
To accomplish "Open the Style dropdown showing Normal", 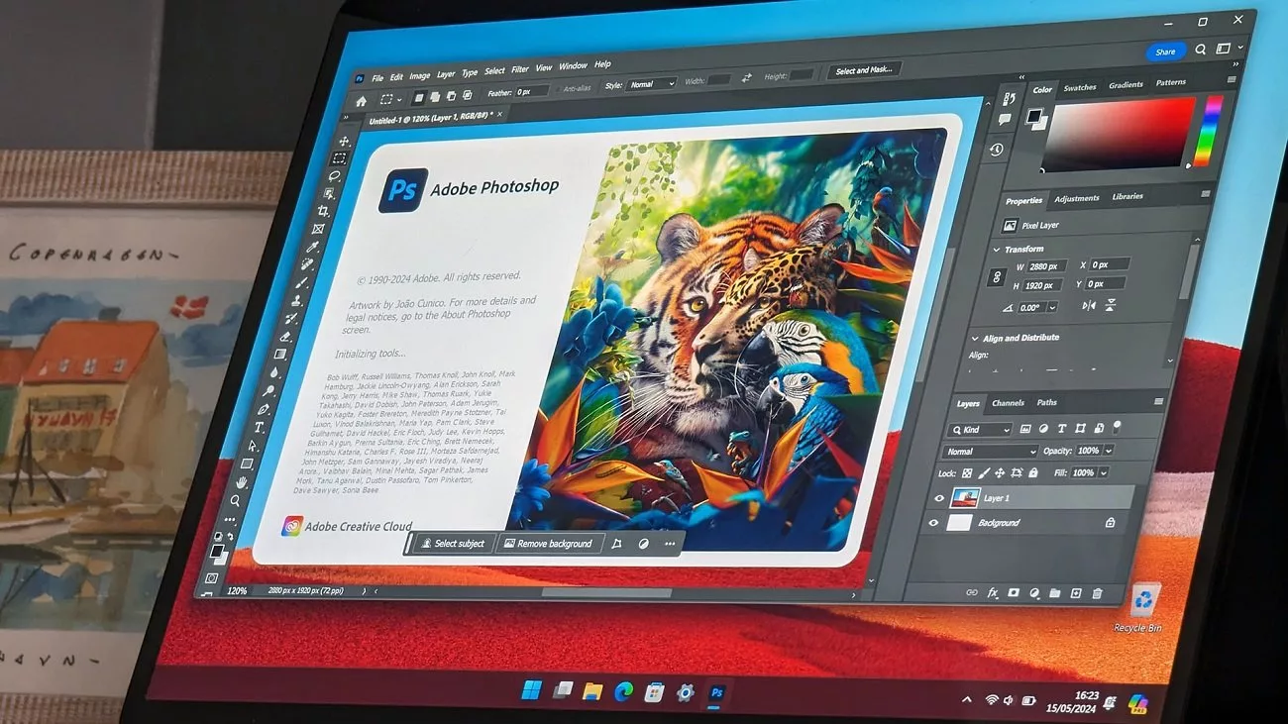I will 652,84.
